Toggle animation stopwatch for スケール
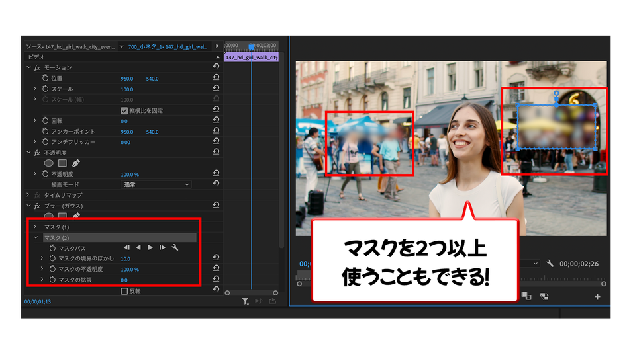 point(45,89)
